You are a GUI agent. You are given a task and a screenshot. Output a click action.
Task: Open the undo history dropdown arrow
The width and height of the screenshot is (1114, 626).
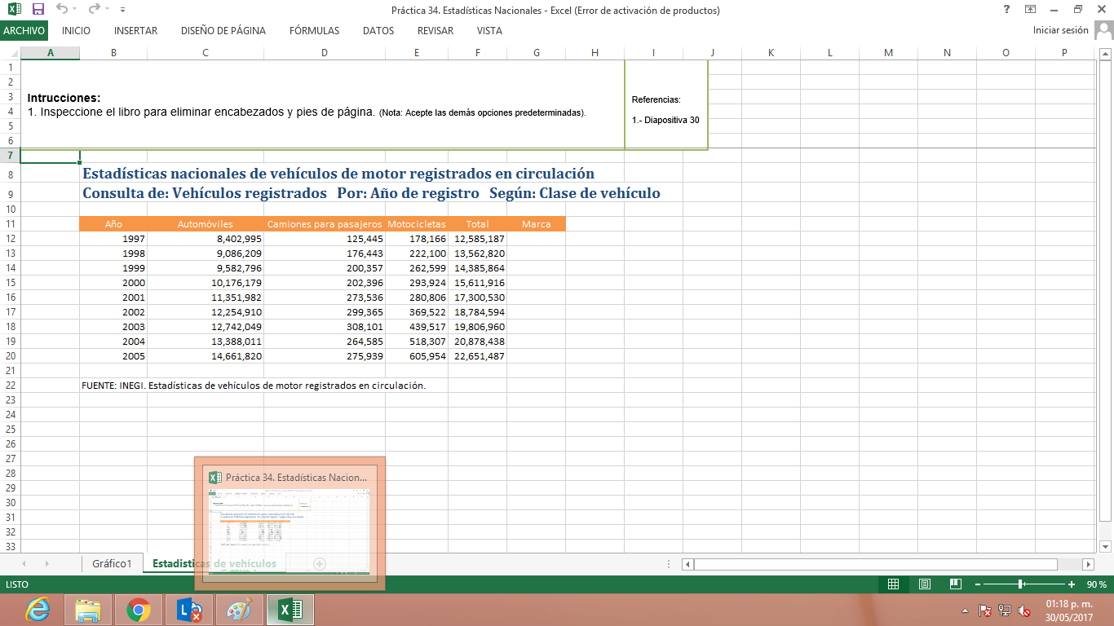[75, 10]
